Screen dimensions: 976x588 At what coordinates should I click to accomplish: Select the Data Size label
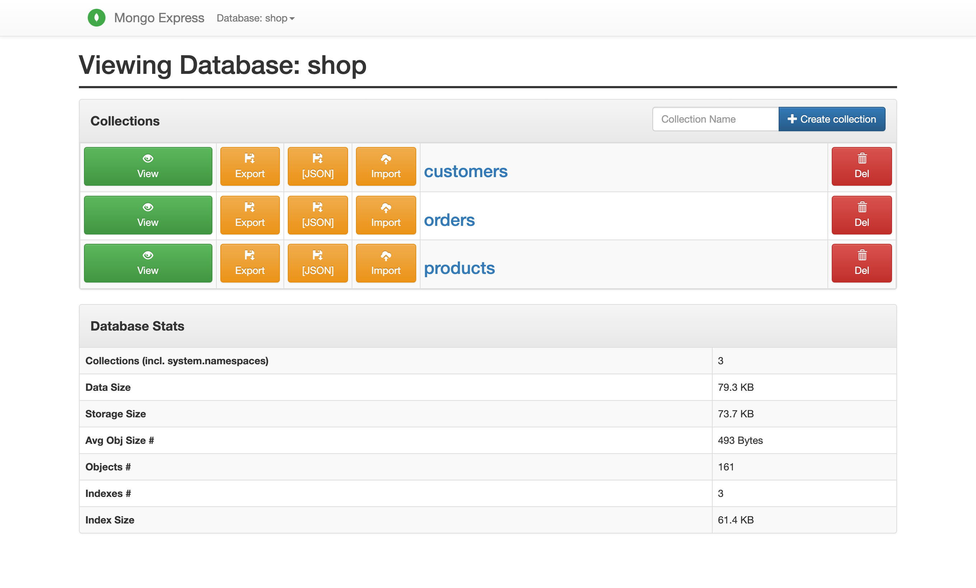pyautogui.click(x=108, y=387)
